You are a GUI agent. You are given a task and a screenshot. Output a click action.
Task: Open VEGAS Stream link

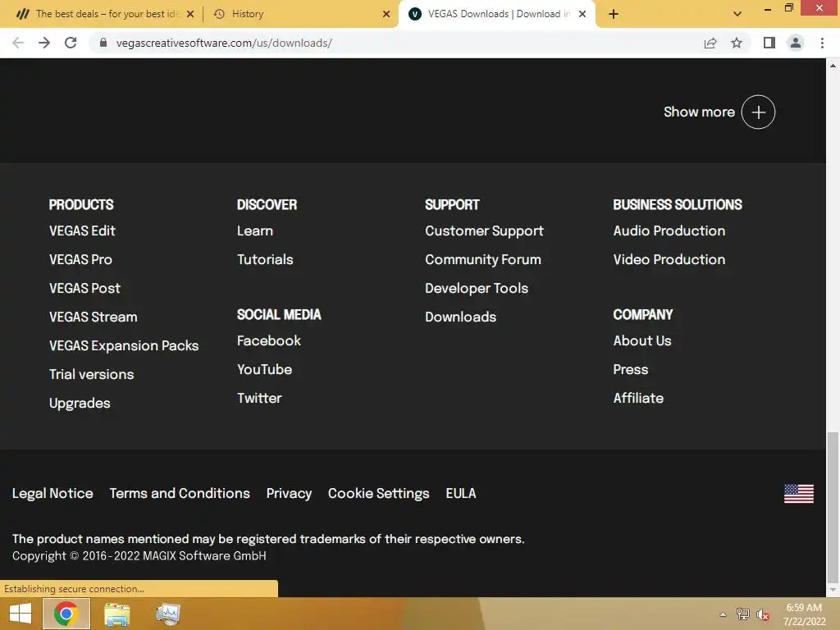pos(94,317)
